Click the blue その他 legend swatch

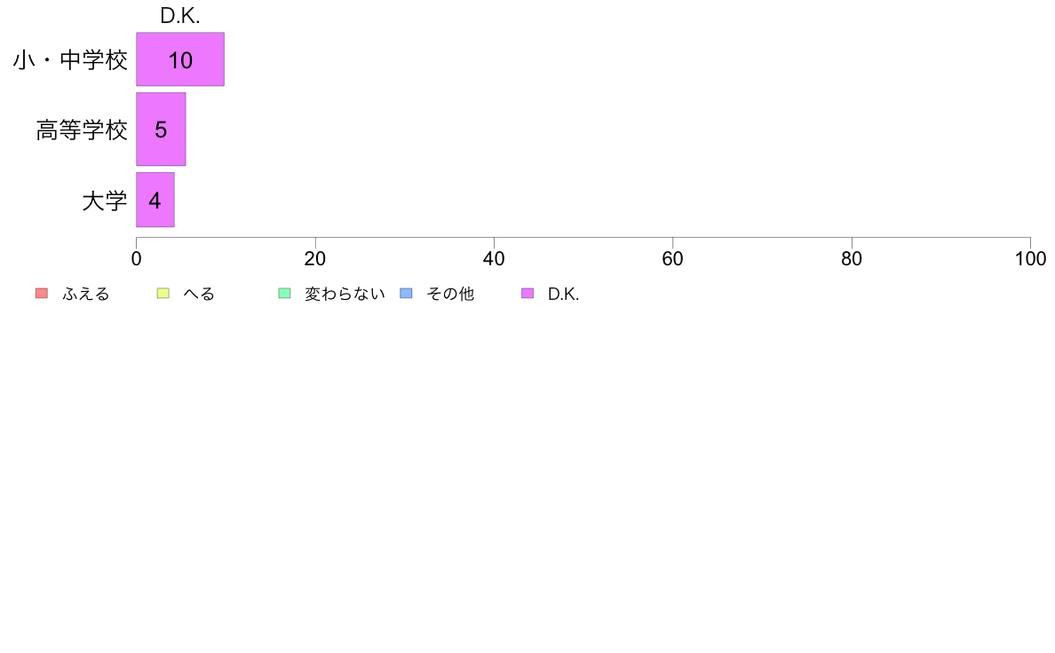pyautogui.click(x=406, y=293)
